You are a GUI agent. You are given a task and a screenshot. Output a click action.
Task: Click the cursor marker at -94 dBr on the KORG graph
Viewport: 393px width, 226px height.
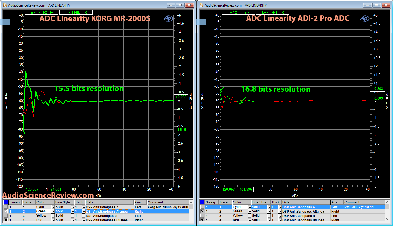tap(56, 99)
